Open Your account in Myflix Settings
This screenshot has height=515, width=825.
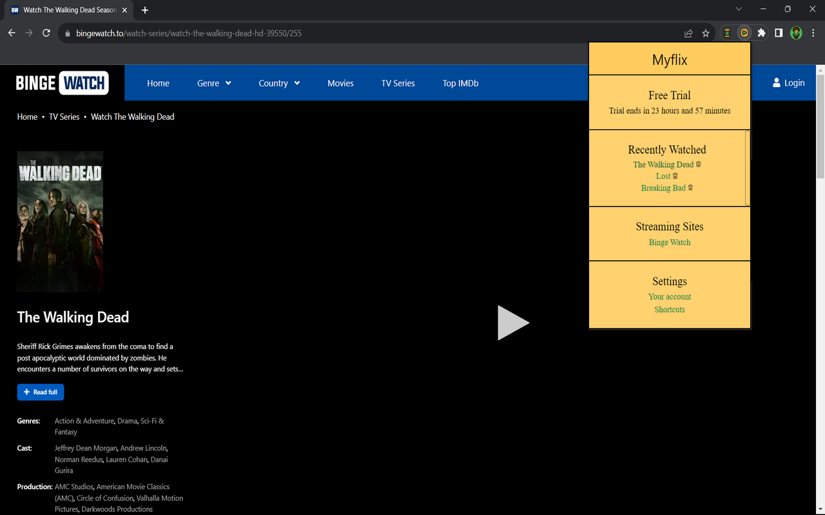(x=670, y=296)
